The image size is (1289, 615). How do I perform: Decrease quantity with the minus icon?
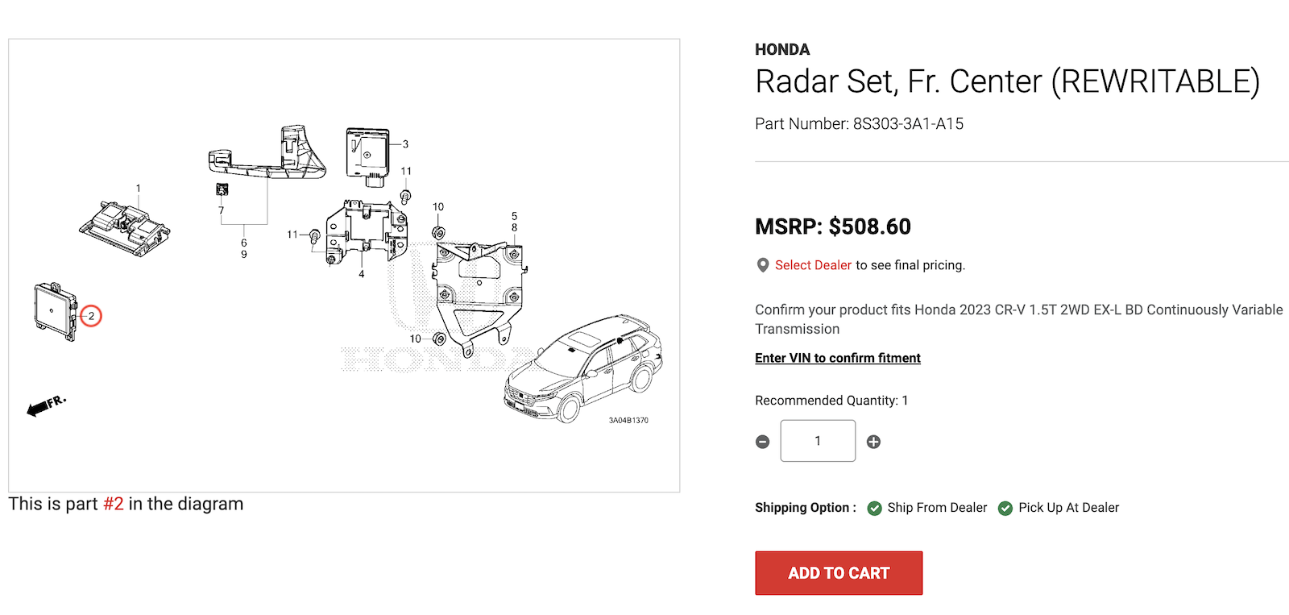click(763, 442)
